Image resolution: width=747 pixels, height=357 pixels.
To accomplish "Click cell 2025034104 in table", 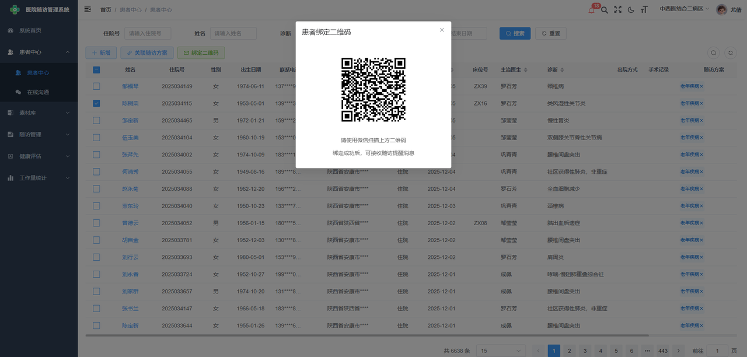I will point(177,138).
